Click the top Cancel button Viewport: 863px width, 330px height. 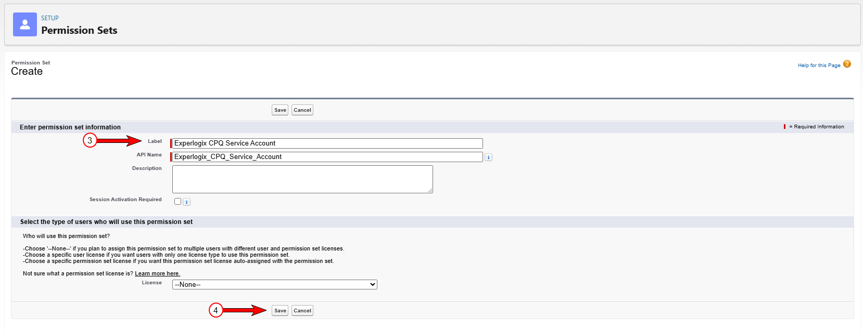point(302,110)
